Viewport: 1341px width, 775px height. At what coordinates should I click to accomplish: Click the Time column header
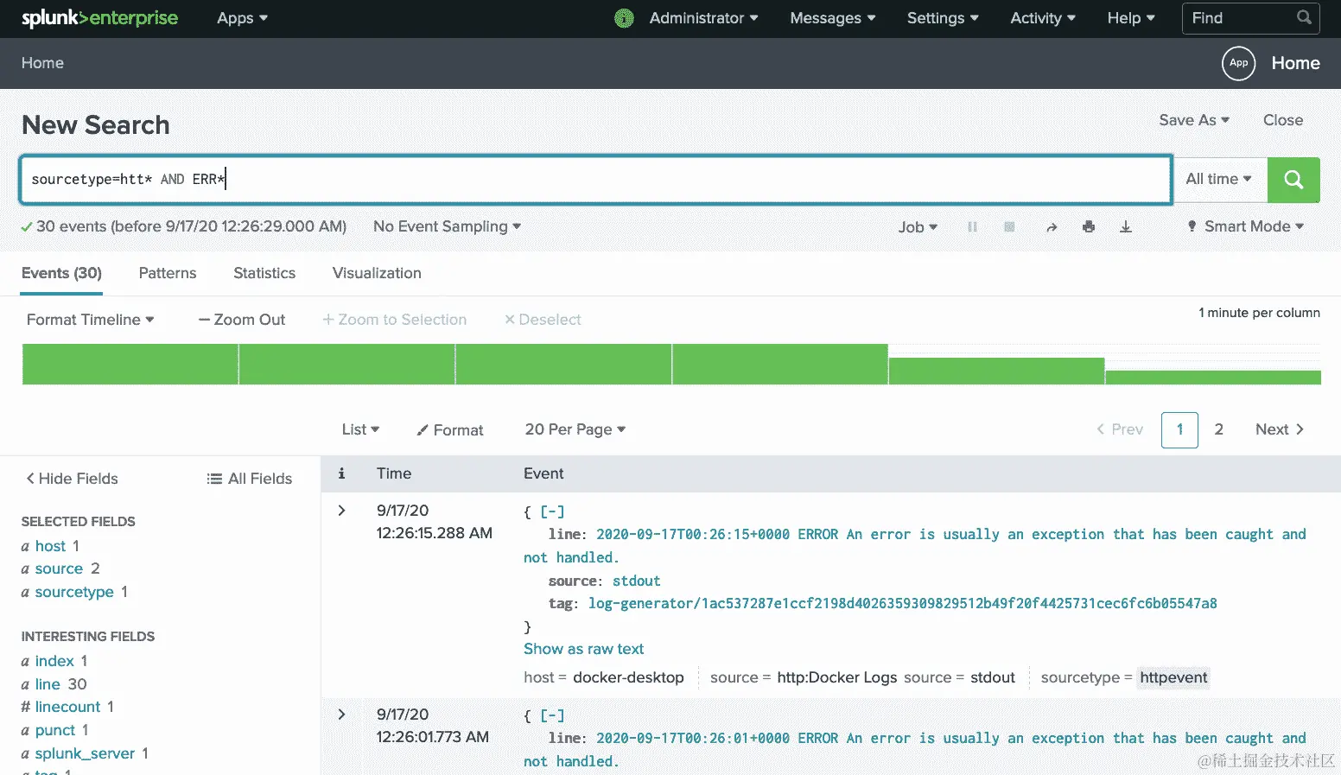[x=394, y=473]
